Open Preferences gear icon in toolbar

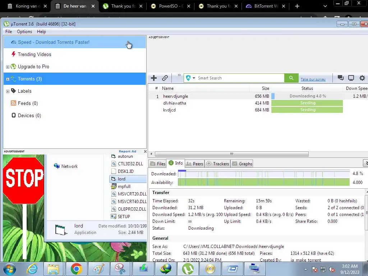pyautogui.click(x=362, y=78)
